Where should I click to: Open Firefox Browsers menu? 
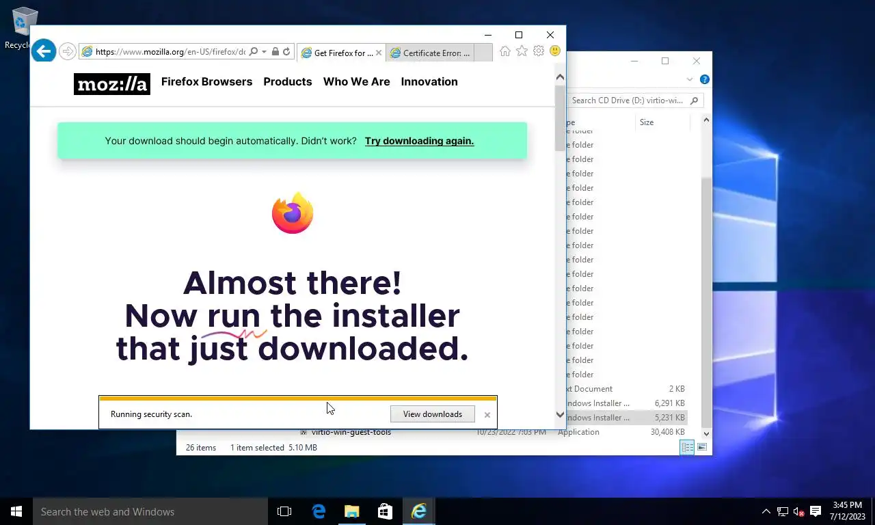point(206,81)
